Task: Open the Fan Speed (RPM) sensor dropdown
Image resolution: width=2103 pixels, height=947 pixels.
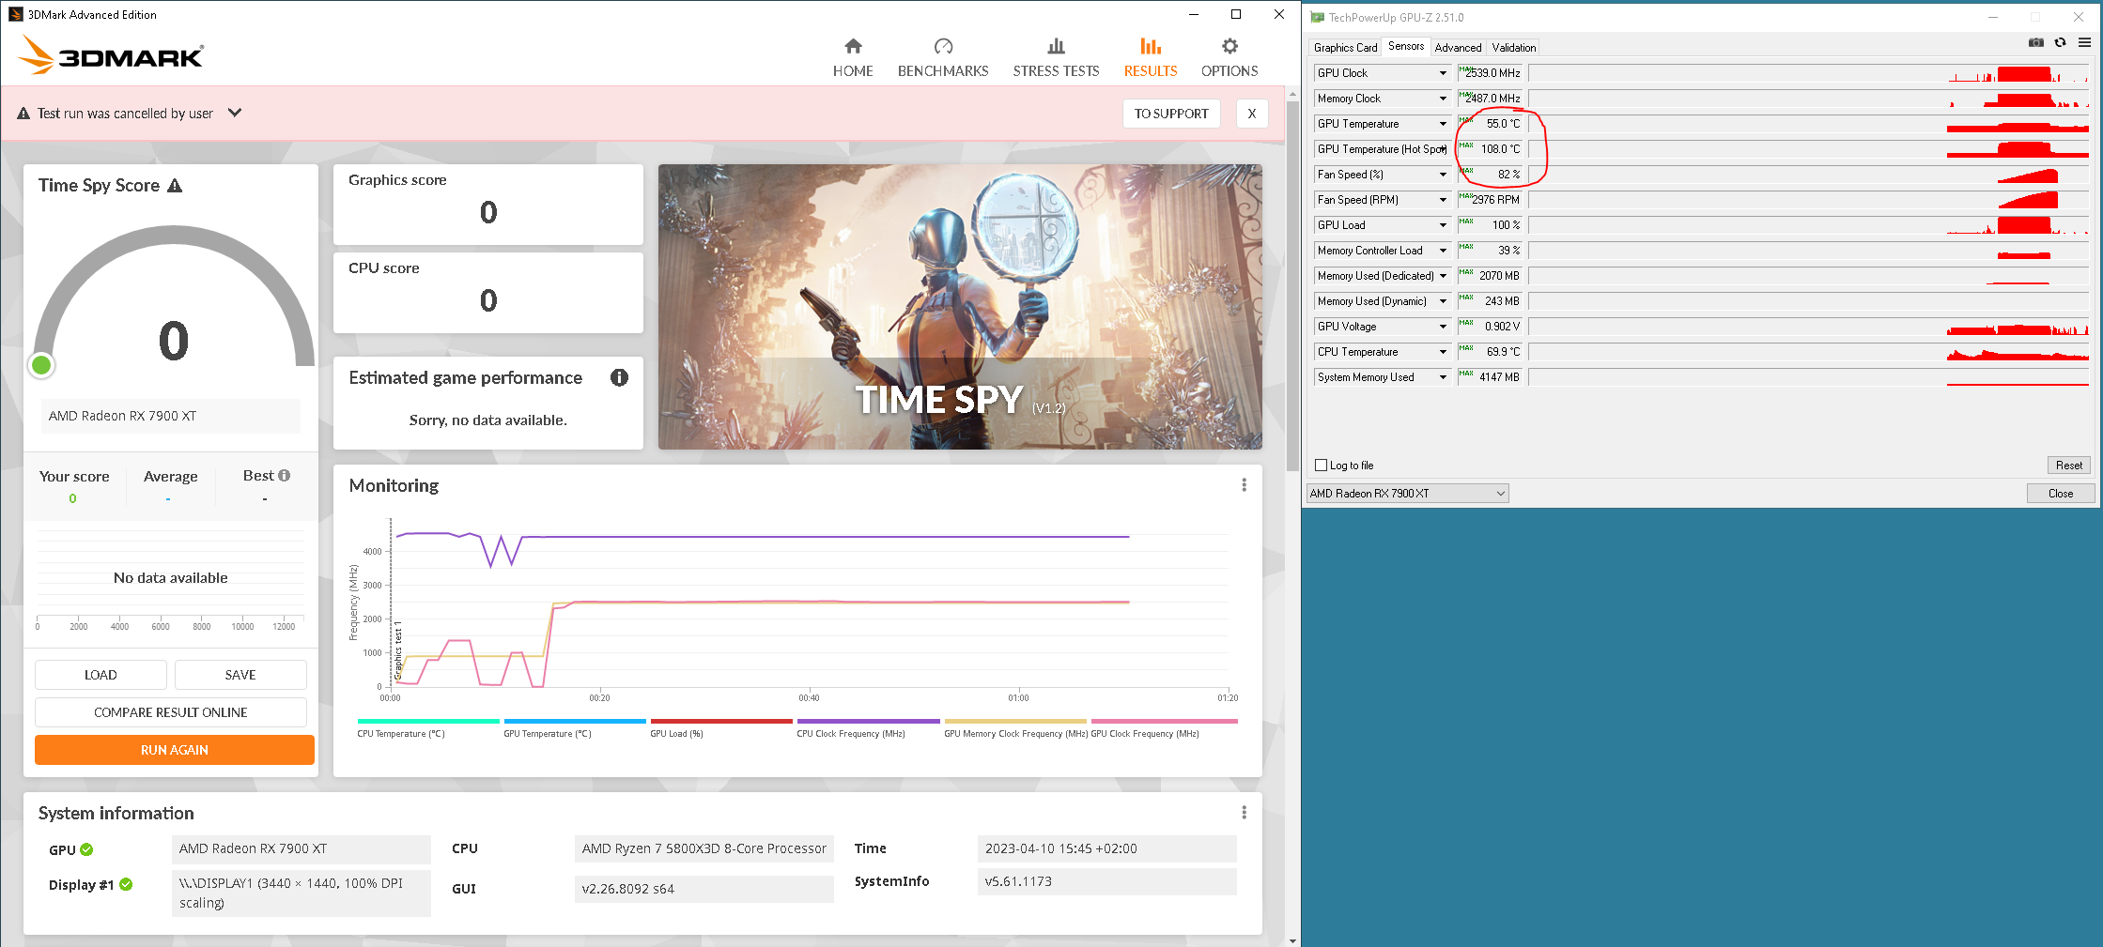Action: click(x=1443, y=200)
